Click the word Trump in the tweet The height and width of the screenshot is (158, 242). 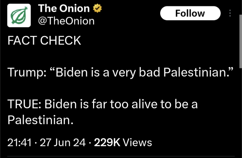[25, 73]
